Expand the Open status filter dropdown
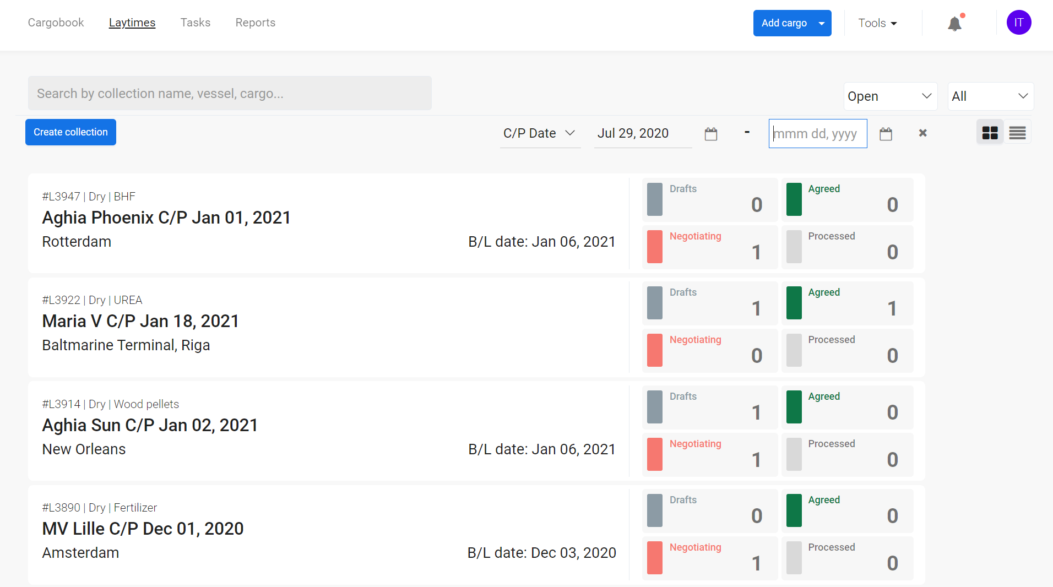The width and height of the screenshot is (1053, 587). click(x=890, y=96)
